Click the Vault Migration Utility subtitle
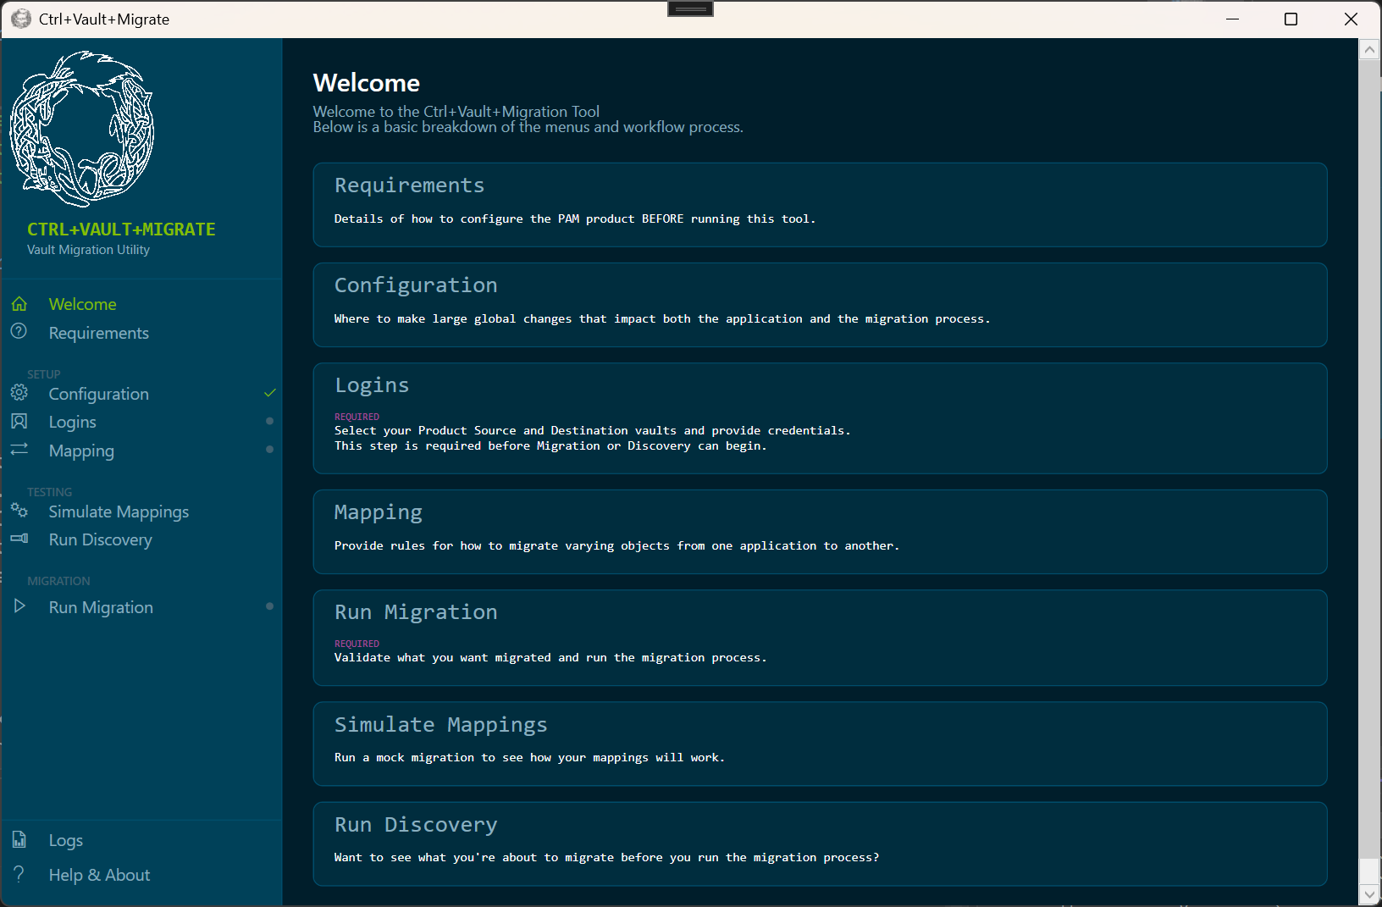The image size is (1382, 907). point(88,250)
